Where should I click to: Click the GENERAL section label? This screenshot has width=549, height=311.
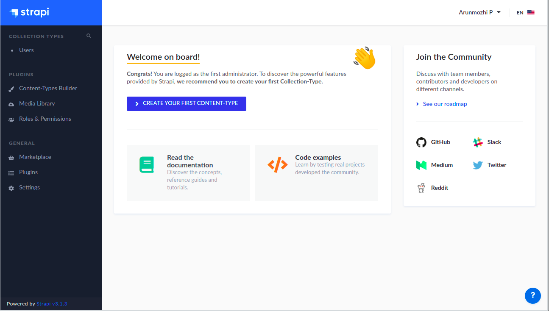click(22, 143)
